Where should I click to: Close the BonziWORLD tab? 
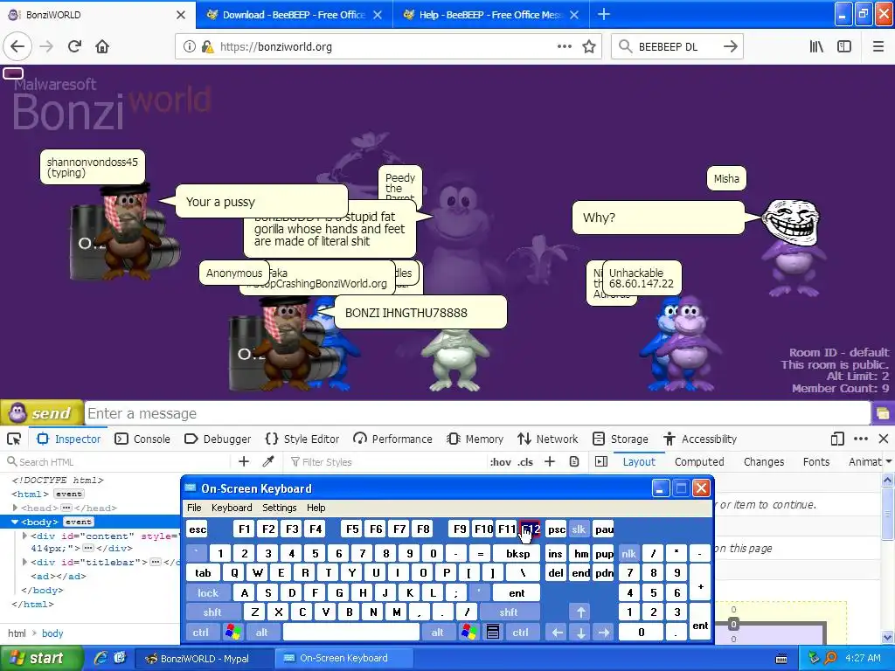click(180, 15)
